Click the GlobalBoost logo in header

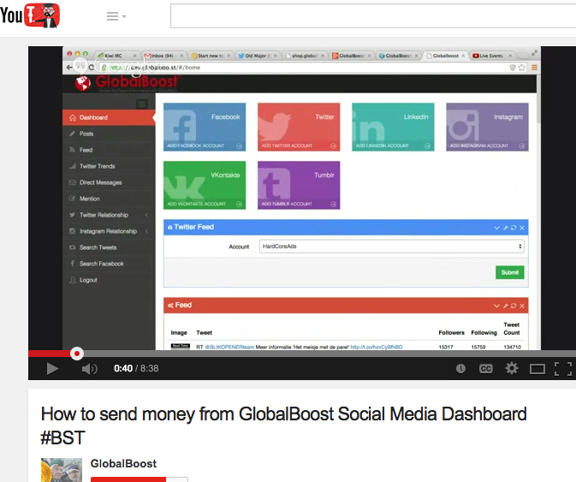click(x=128, y=83)
